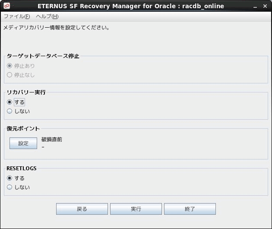Viewport: 272px width, 229px height.
Task: Click the 設定 restore point button
Action: pyautogui.click(x=23, y=143)
